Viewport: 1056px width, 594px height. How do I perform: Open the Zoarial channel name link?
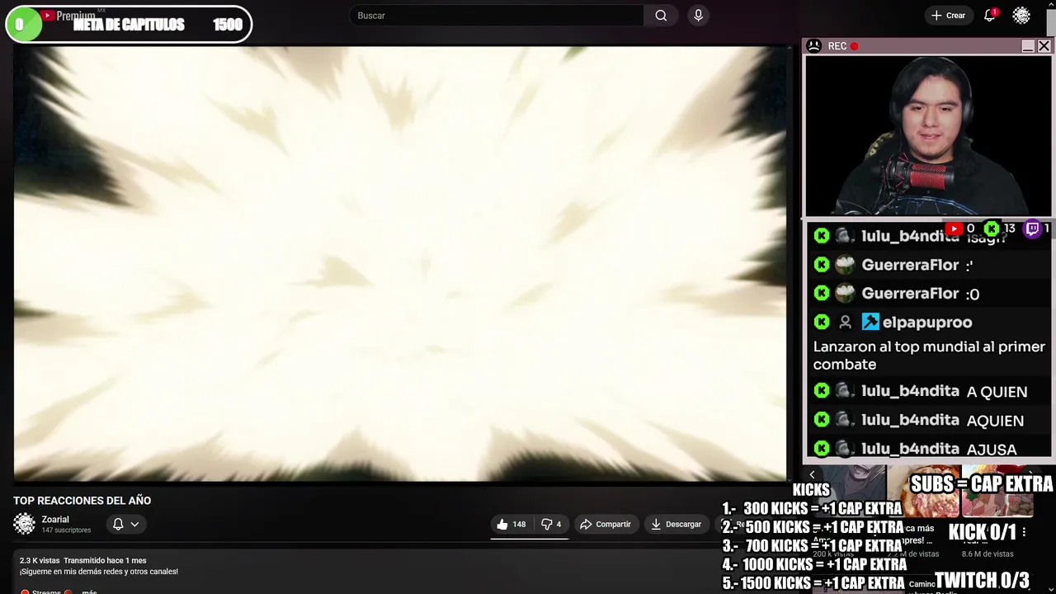point(55,519)
